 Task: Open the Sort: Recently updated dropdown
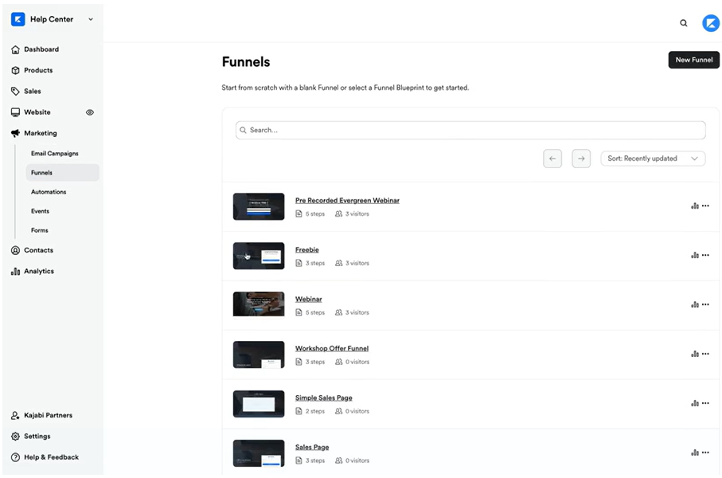tap(653, 159)
